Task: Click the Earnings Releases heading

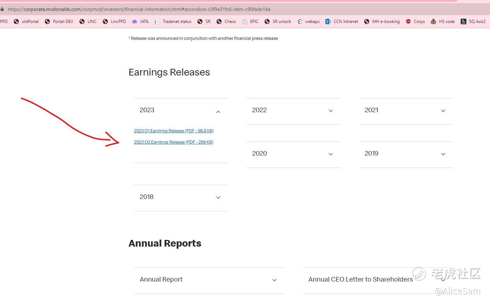Action: [x=169, y=72]
